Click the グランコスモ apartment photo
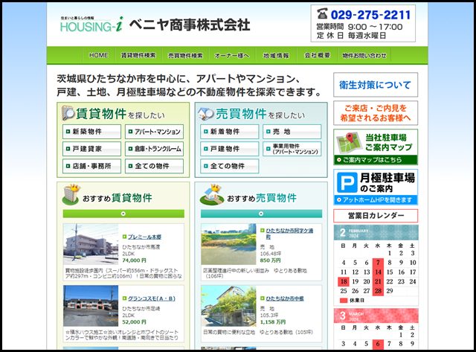 (x=91, y=306)
